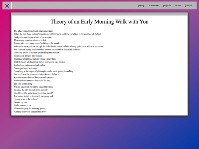
Task: Click line 'Insisting on life and playfulness'
Action: [28, 56]
